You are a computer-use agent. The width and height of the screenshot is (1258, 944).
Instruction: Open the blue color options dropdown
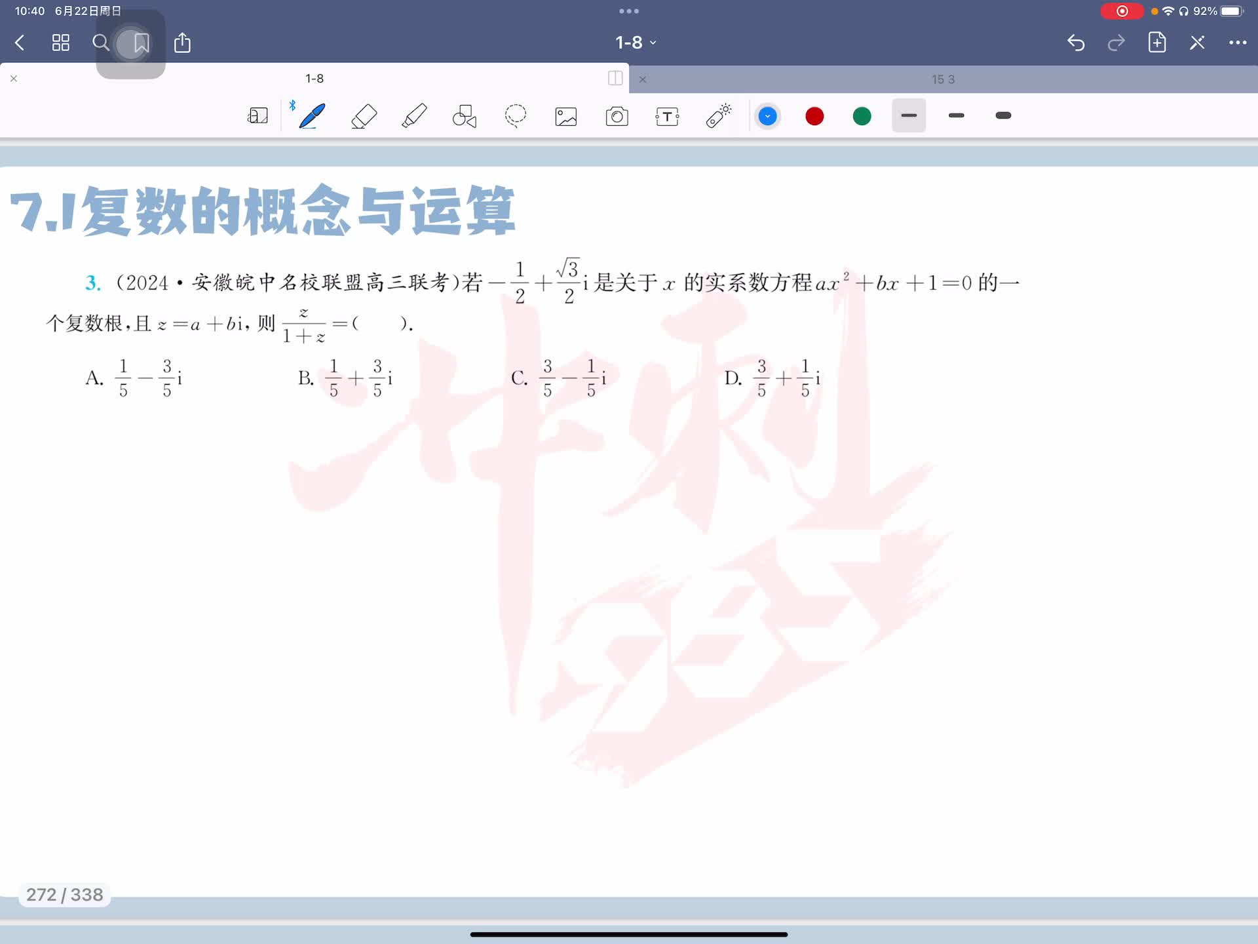[767, 116]
